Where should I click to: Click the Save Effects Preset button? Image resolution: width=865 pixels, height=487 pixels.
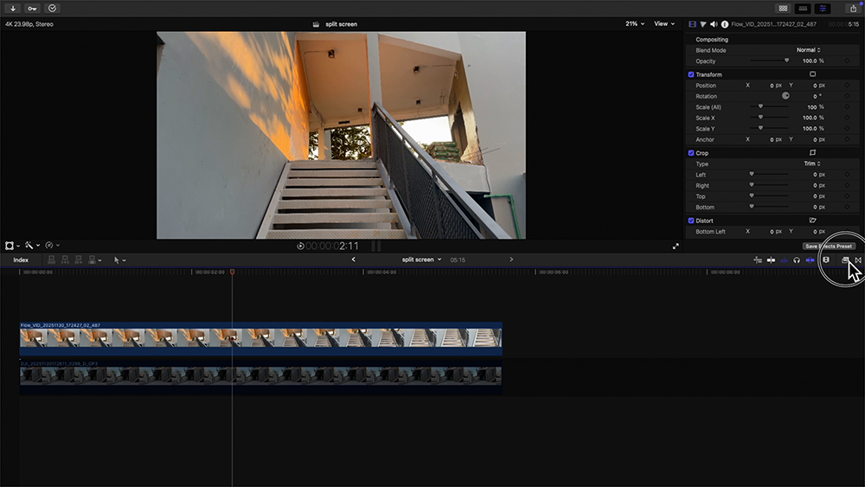coord(829,246)
